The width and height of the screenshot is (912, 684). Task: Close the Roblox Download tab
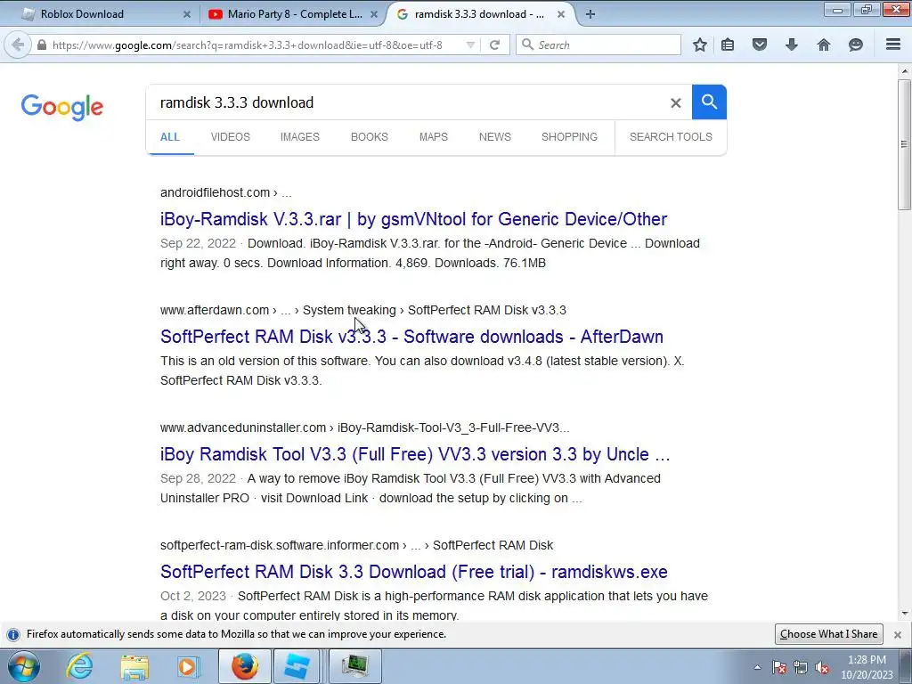[187, 14]
